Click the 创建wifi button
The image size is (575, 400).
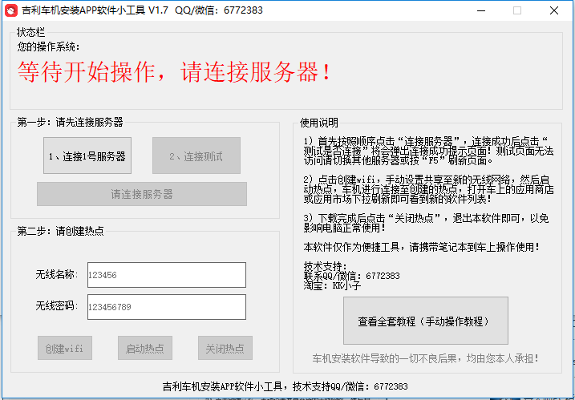click(64, 348)
